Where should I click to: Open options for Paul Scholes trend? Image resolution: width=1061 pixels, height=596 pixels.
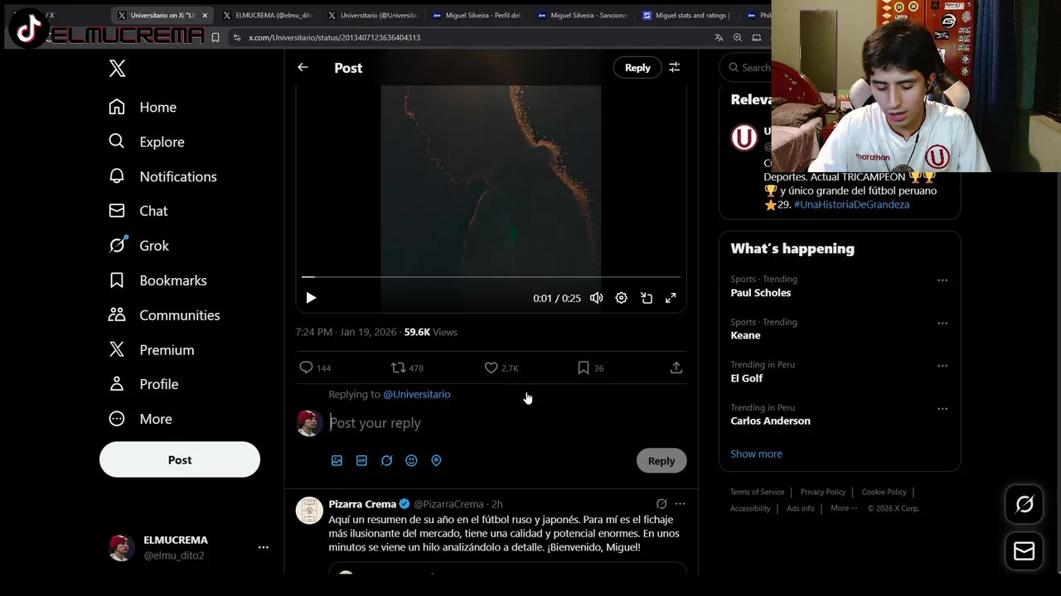(x=942, y=281)
